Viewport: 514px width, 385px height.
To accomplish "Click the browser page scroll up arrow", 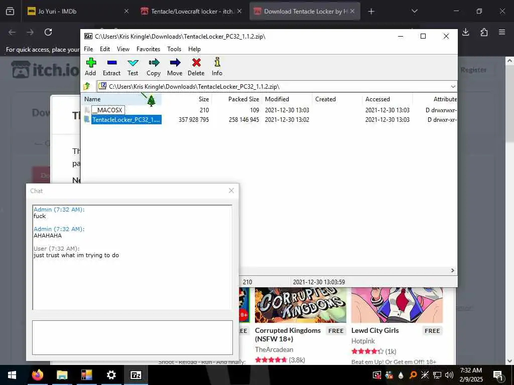I will tap(509, 61).
